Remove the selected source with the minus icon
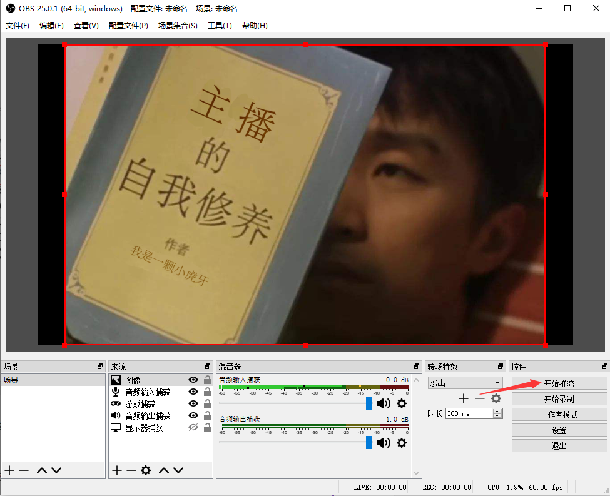 [x=131, y=470]
